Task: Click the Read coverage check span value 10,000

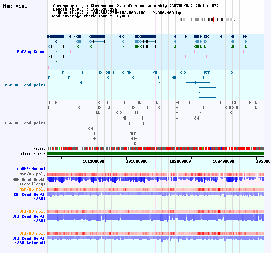Action: [x=122, y=16]
